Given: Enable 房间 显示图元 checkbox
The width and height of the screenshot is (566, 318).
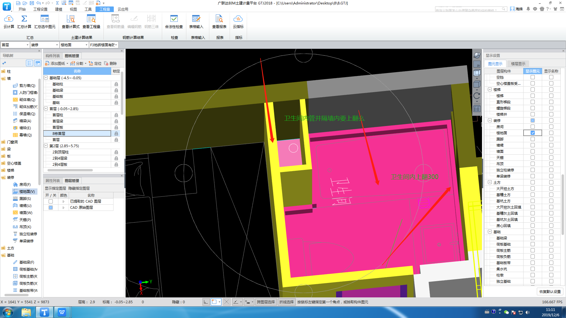Looking at the screenshot, I should pyautogui.click(x=533, y=127).
